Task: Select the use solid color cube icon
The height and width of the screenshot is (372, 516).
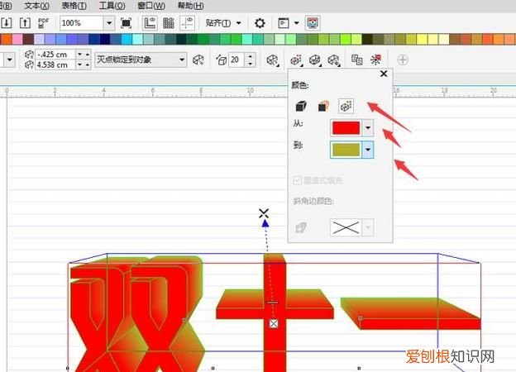Action: [323, 106]
